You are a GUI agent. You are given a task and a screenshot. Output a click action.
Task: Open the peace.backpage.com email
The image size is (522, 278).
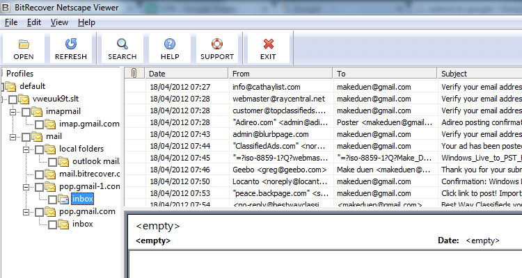coord(323,193)
